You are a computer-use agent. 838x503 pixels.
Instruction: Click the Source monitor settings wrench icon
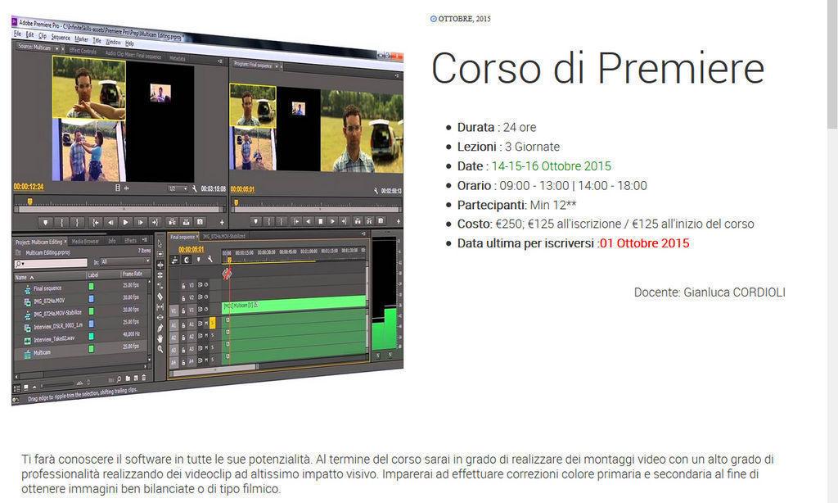coord(195,188)
